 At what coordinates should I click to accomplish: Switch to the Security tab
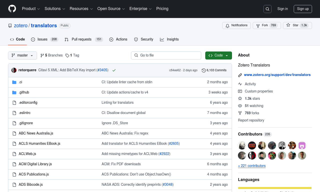(143, 39)
